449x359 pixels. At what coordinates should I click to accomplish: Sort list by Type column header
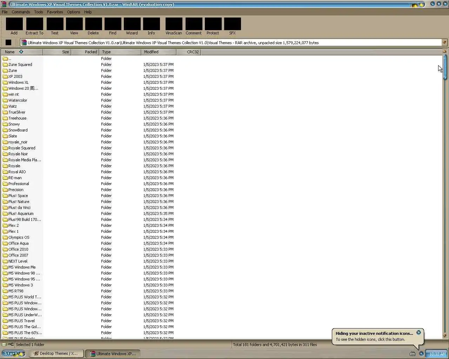click(x=120, y=52)
